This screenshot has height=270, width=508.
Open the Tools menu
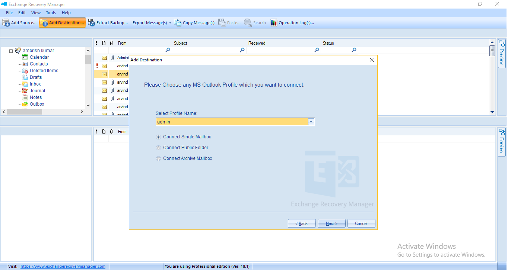pos(51,13)
